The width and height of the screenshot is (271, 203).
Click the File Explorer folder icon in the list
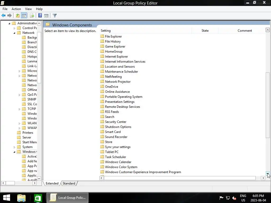[x=102, y=36]
